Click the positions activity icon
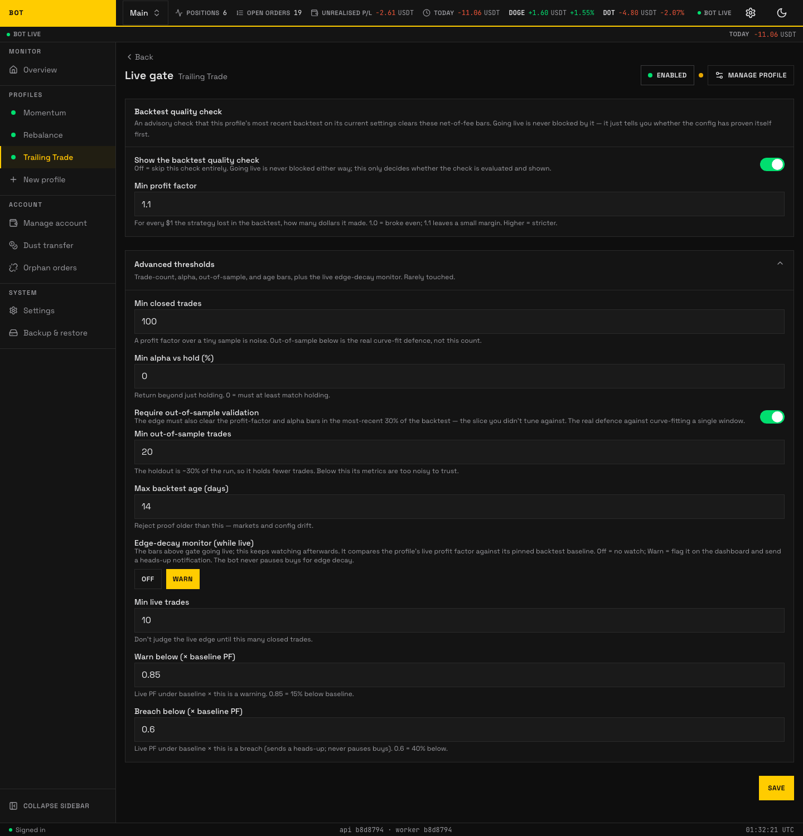The width and height of the screenshot is (803, 836). [179, 13]
